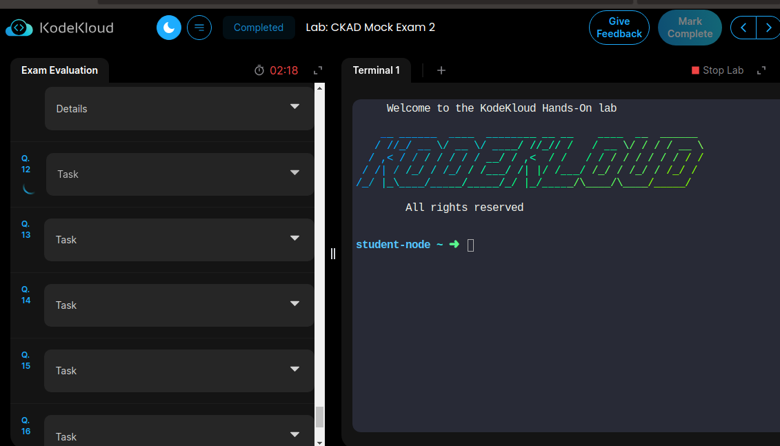Screen dimensions: 780x446
Task: Expand the Details dropdown
Action: click(179, 108)
